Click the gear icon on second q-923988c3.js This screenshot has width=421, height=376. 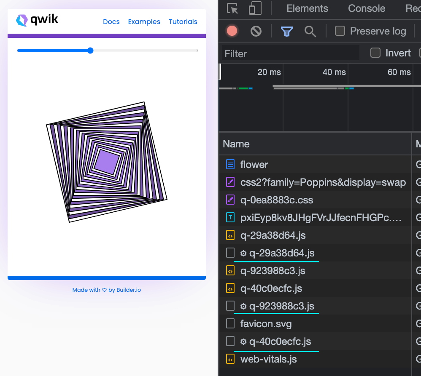(x=243, y=306)
